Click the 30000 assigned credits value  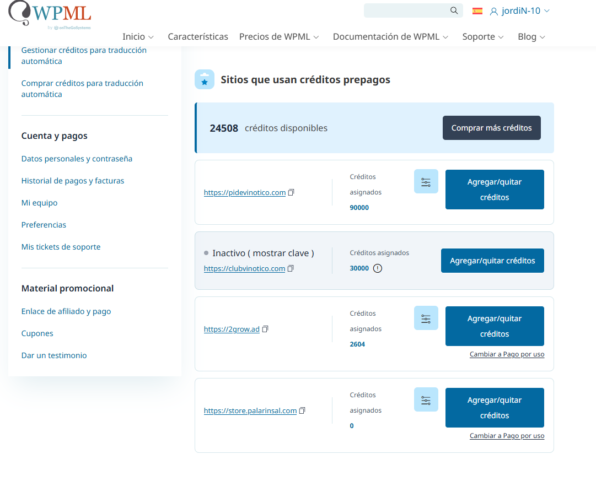(x=359, y=269)
